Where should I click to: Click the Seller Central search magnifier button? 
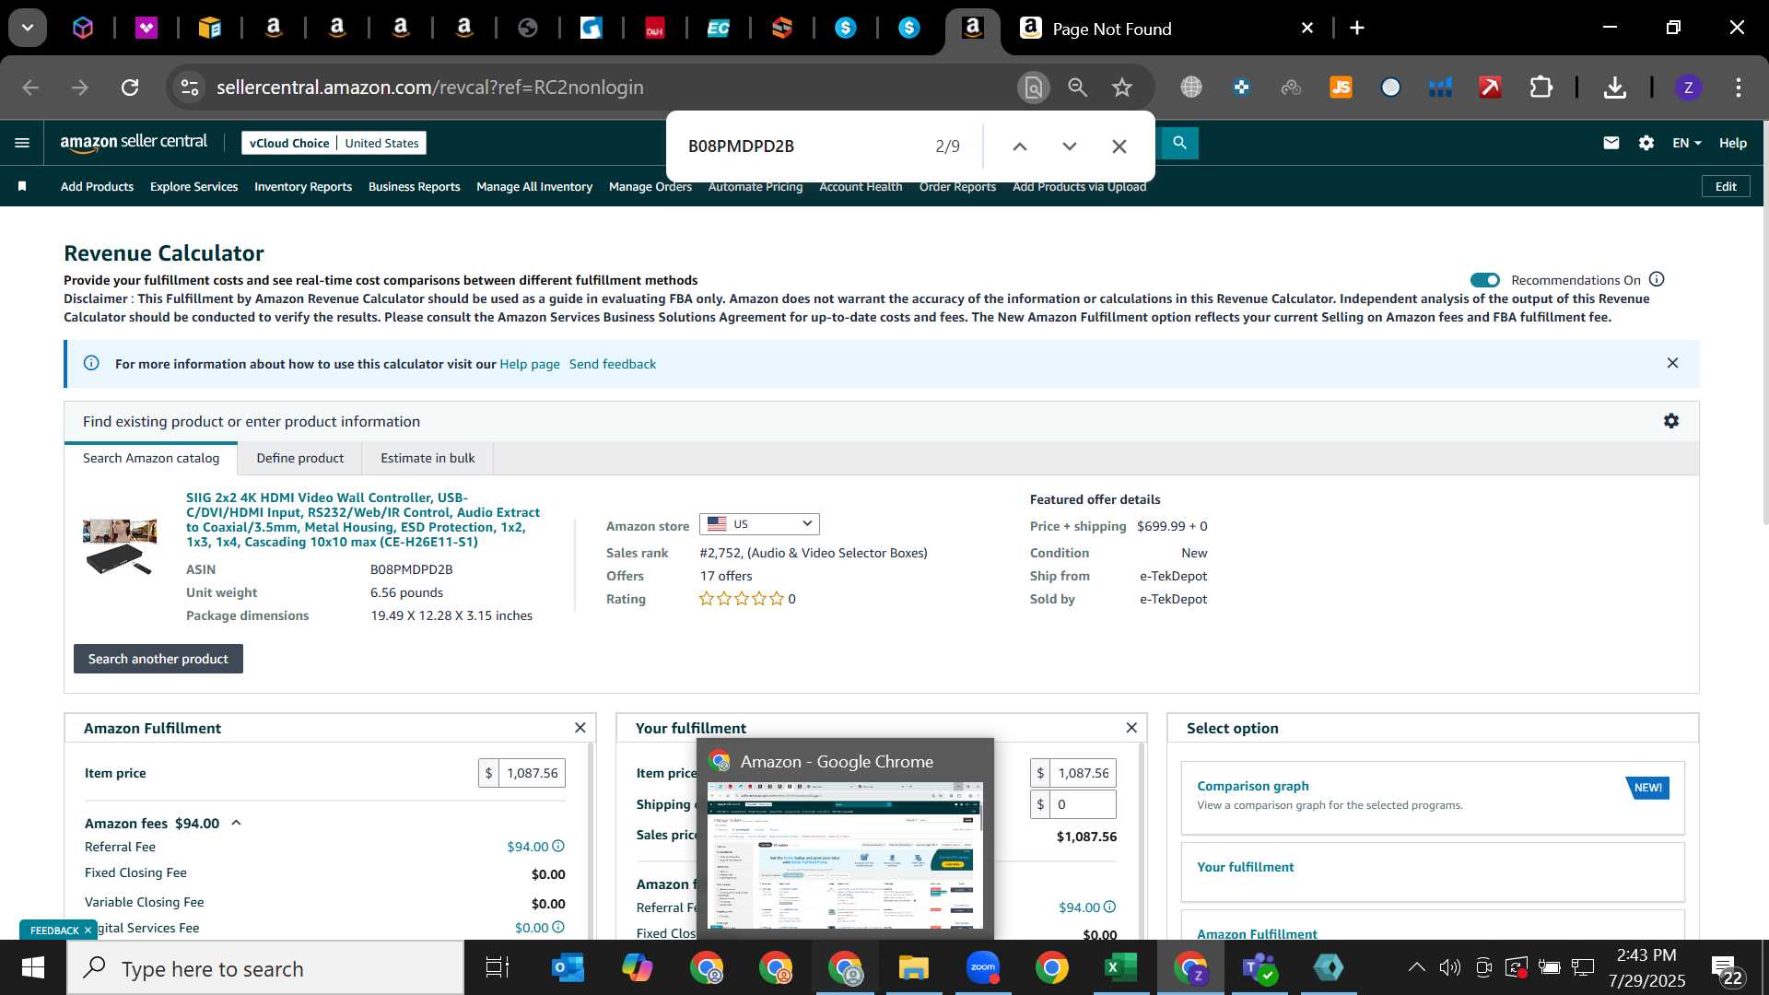pos(1179,143)
